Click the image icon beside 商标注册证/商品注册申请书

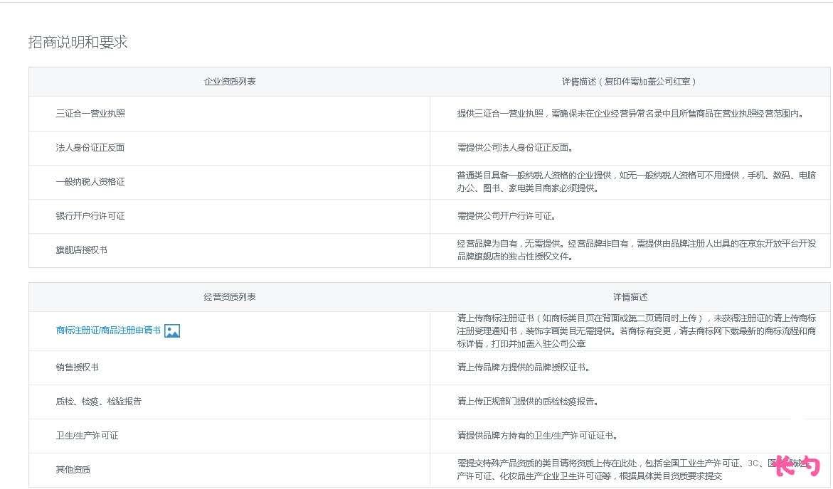pyautogui.click(x=172, y=331)
